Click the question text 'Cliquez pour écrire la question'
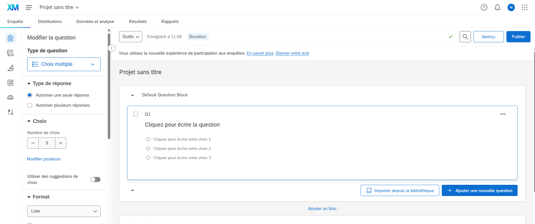This screenshot has width=535, height=224. click(182, 125)
